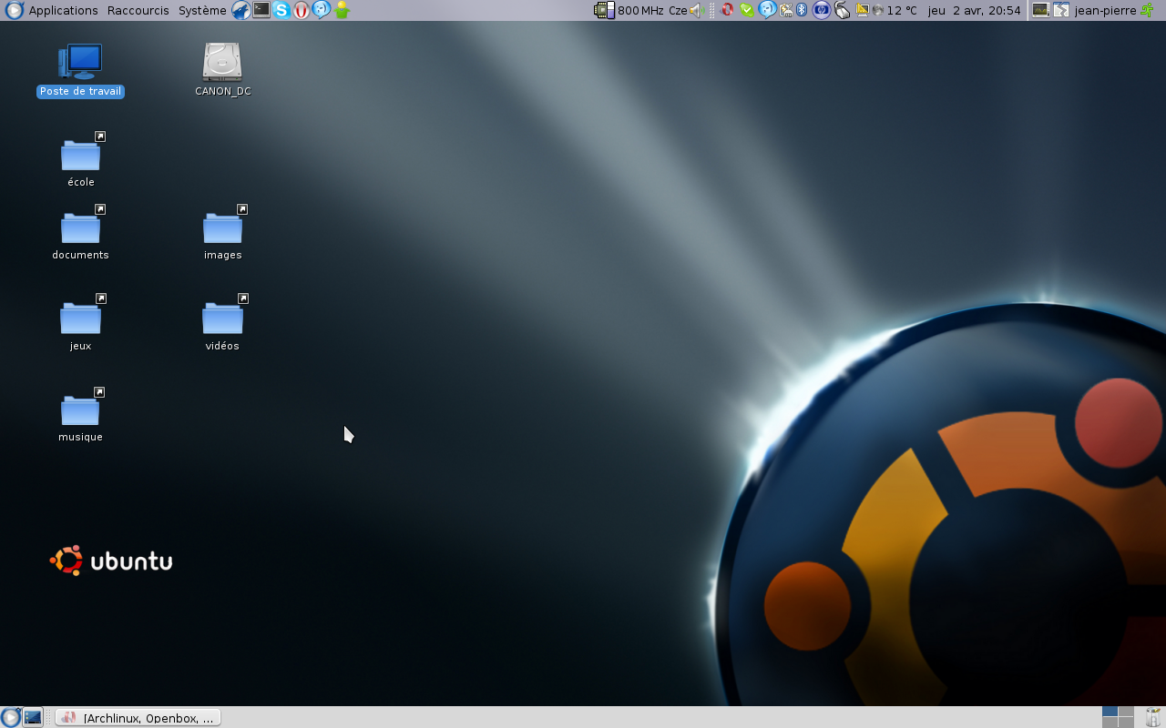Open the volume control speaker icon

[x=697, y=10]
